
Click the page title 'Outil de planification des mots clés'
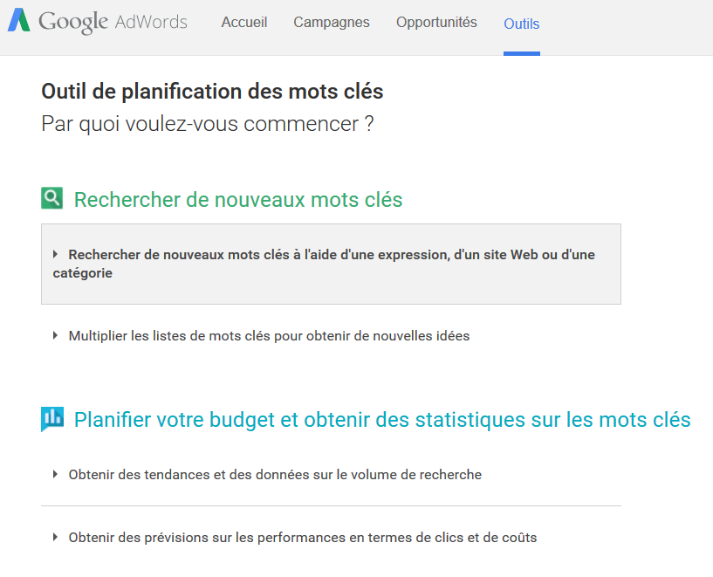point(212,92)
